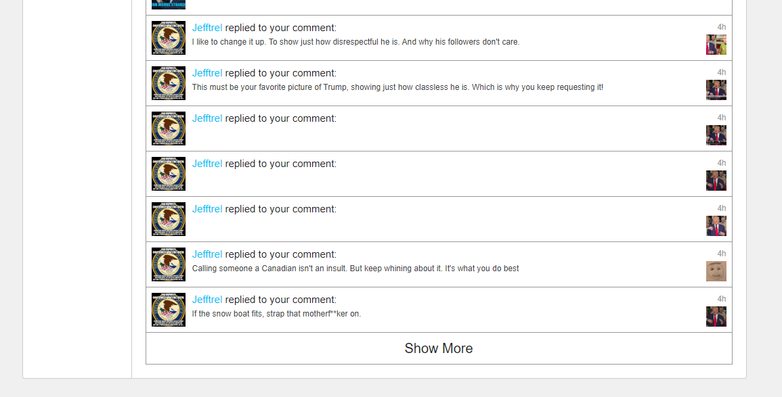
Task: Open thumbnail of third empty reply notification
Action: point(716,226)
